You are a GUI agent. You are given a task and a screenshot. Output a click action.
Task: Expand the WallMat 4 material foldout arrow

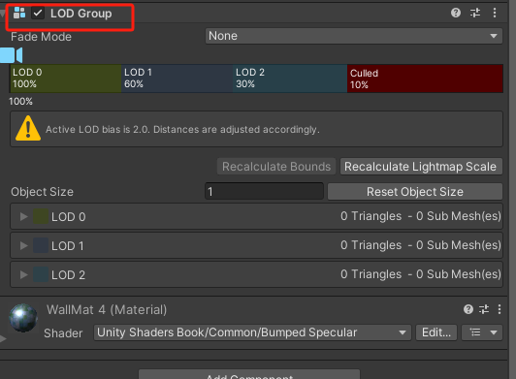(x=3, y=338)
